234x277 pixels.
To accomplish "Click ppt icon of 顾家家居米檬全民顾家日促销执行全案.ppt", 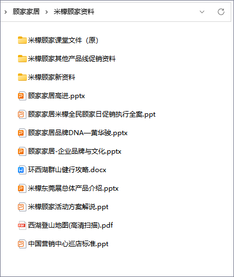I will pyautogui.click(x=22, y=114).
